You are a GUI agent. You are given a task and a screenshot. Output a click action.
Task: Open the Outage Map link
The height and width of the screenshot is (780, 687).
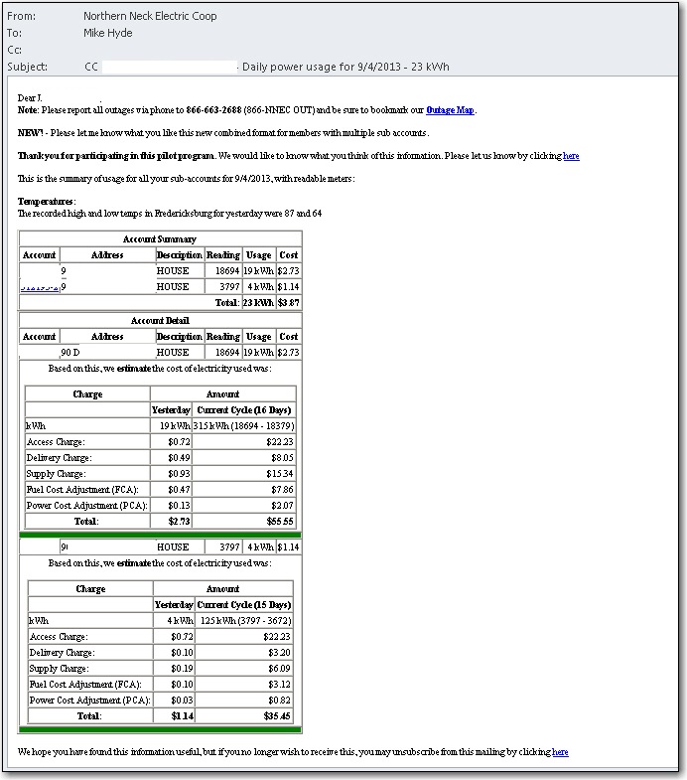450,110
